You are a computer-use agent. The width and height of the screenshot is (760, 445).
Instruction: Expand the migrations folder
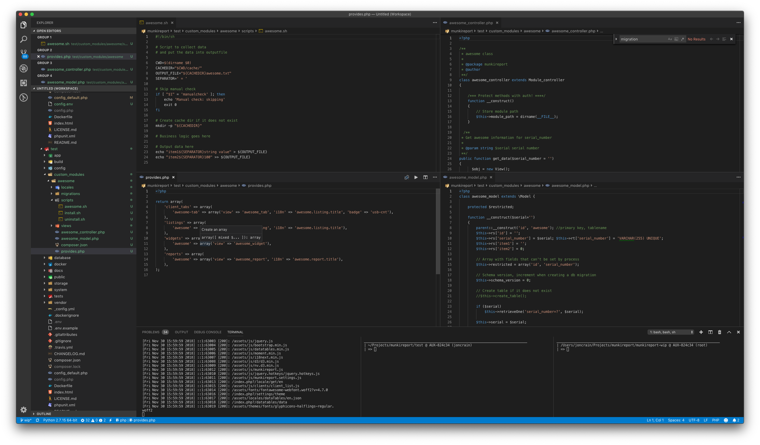tap(70, 194)
